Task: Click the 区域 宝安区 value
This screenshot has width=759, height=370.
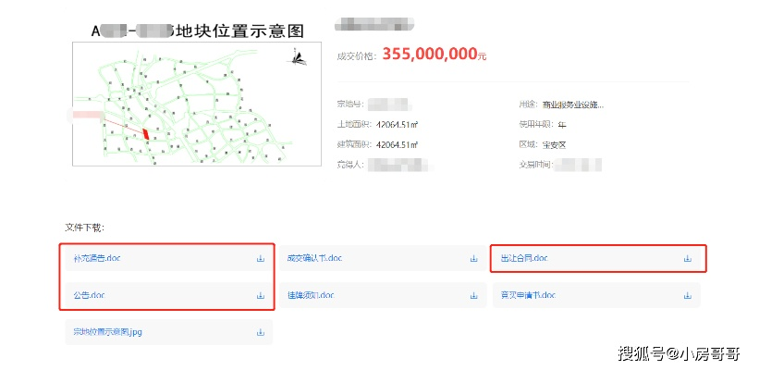Action: (x=555, y=145)
